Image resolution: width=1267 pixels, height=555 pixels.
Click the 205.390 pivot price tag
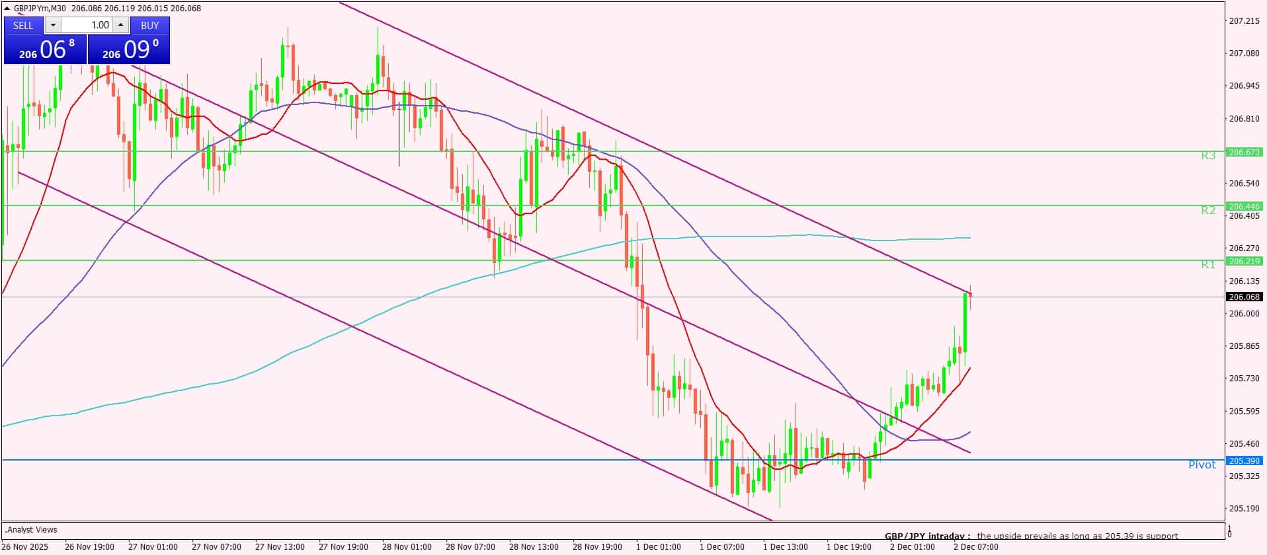[x=1245, y=461]
